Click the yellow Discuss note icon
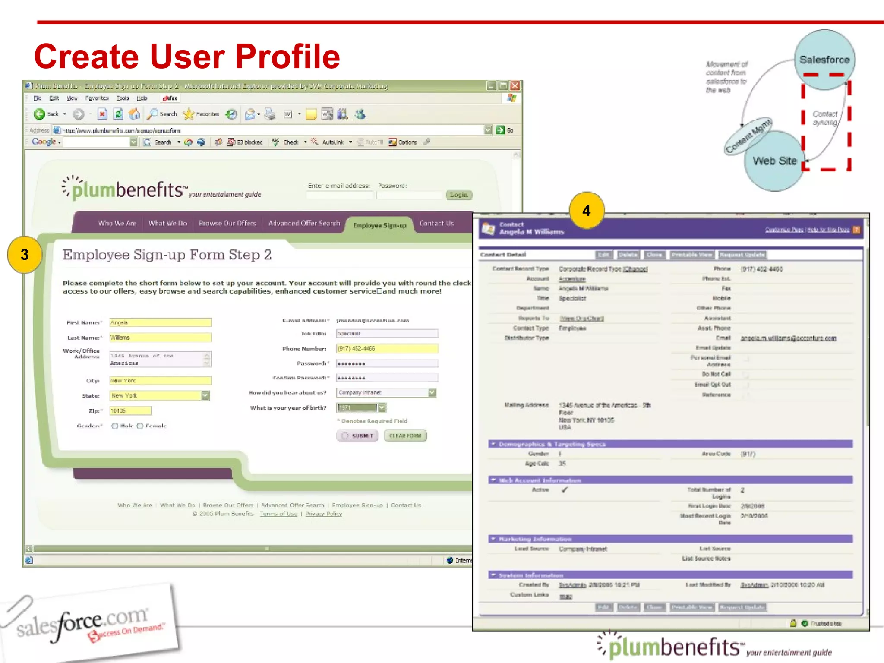Screen dimensions: 884x663 point(311,114)
